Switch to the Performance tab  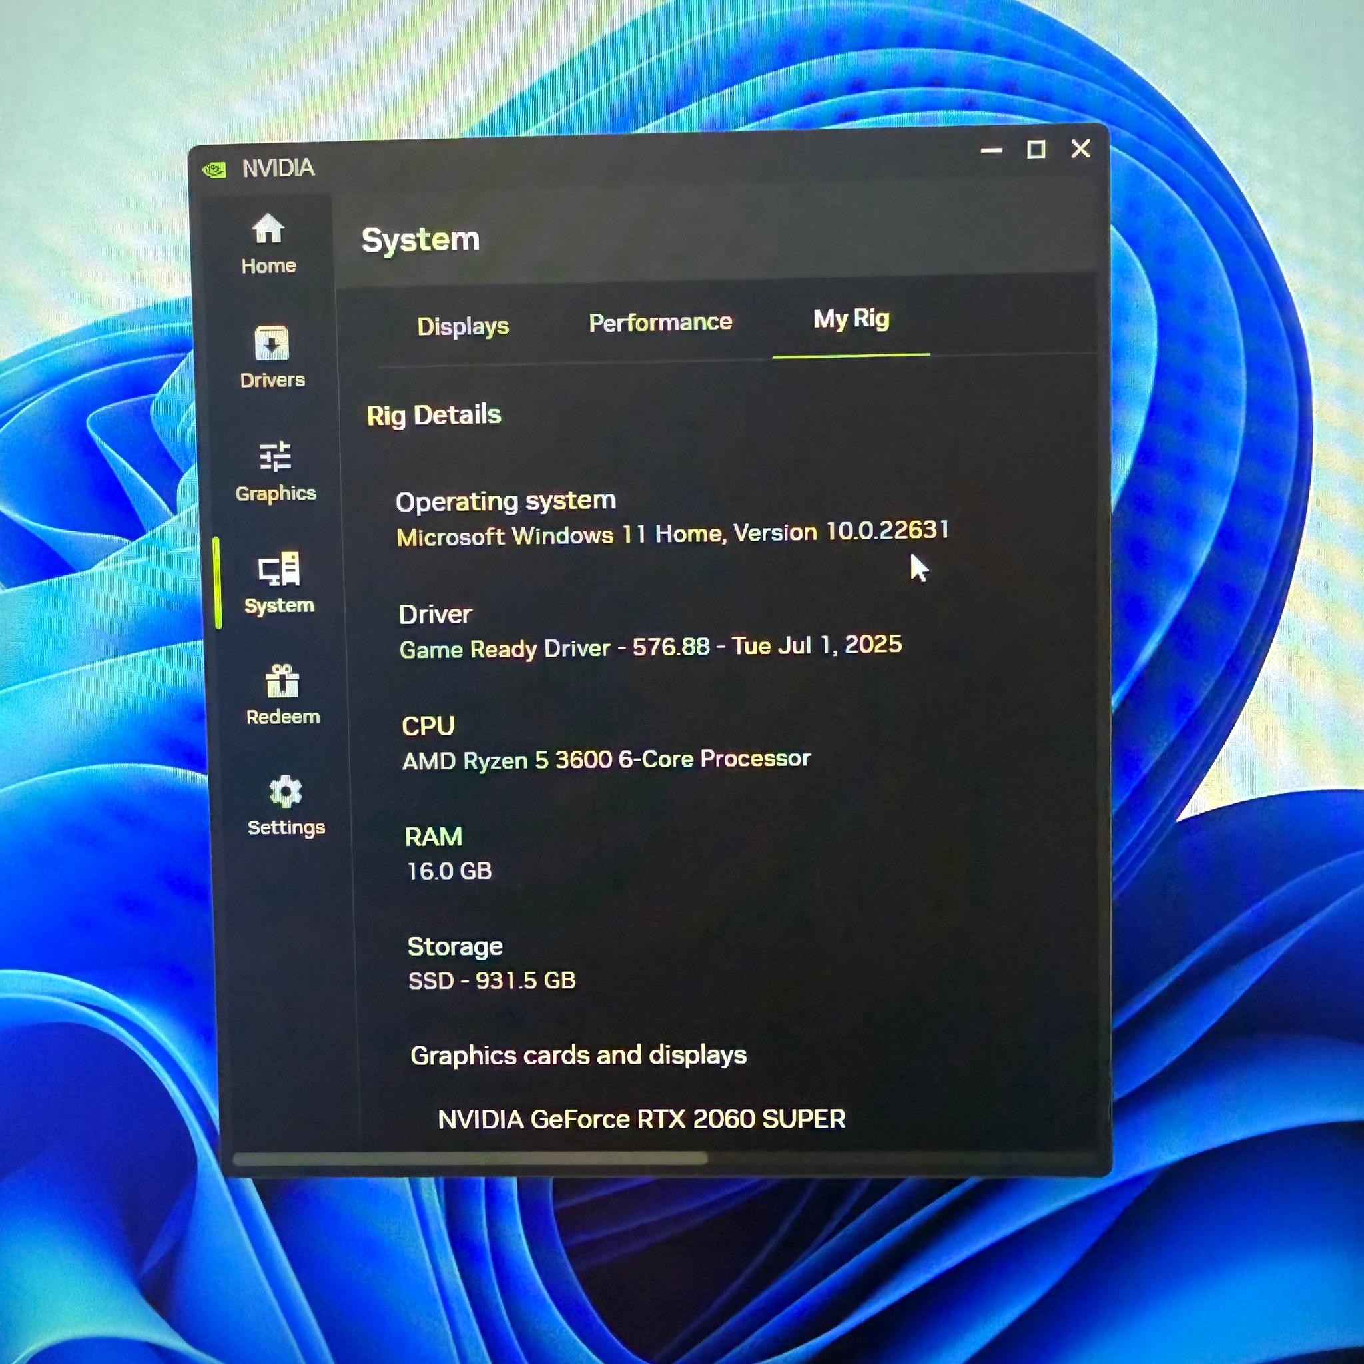(660, 322)
